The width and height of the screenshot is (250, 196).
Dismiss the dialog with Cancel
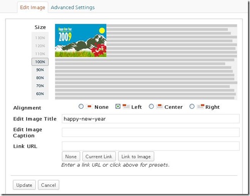[48, 185]
